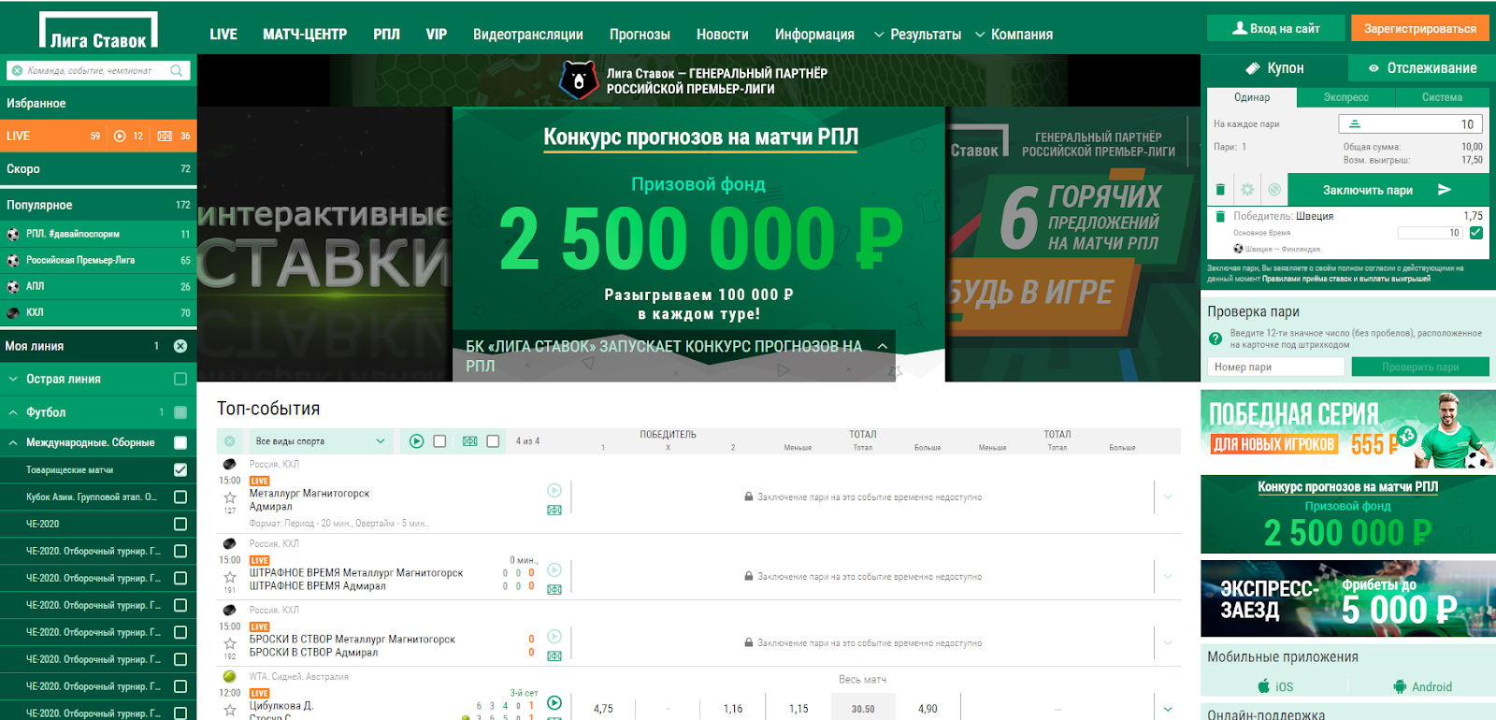The width and height of the screenshot is (1496, 720).
Task: Open the Результаты dropdown menu
Action: point(917,35)
